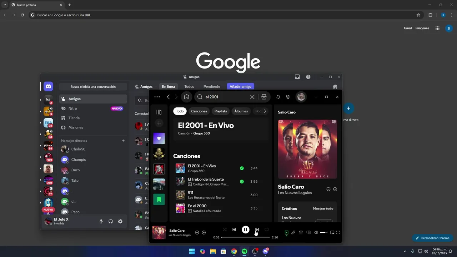This screenshot has height=257, width=457.
Task: Open the Spotify miniplayer
Action: [332, 233]
